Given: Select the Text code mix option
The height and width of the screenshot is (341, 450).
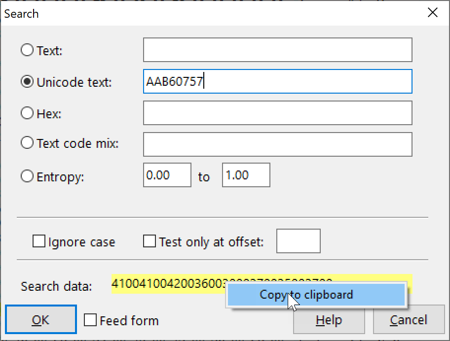Looking at the screenshot, I should (x=28, y=143).
